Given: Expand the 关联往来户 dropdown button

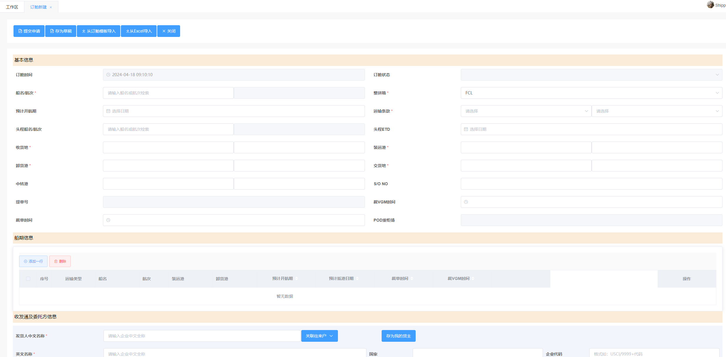Looking at the screenshot, I should [x=319, y=336].
